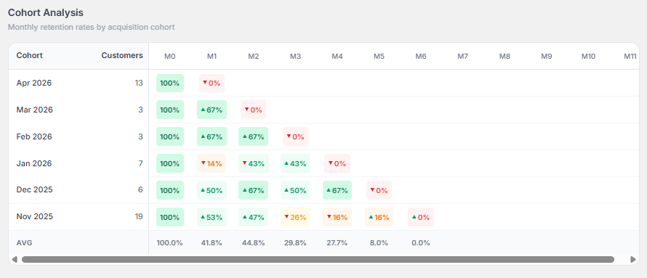Click AVG M6 value 0.0%
Viewport: 647px width, 278px height.
[421, 243]
